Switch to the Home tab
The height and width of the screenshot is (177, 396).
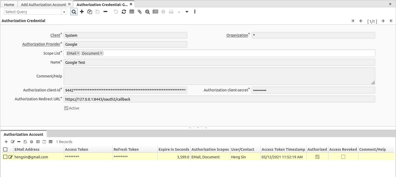[9, 4]
